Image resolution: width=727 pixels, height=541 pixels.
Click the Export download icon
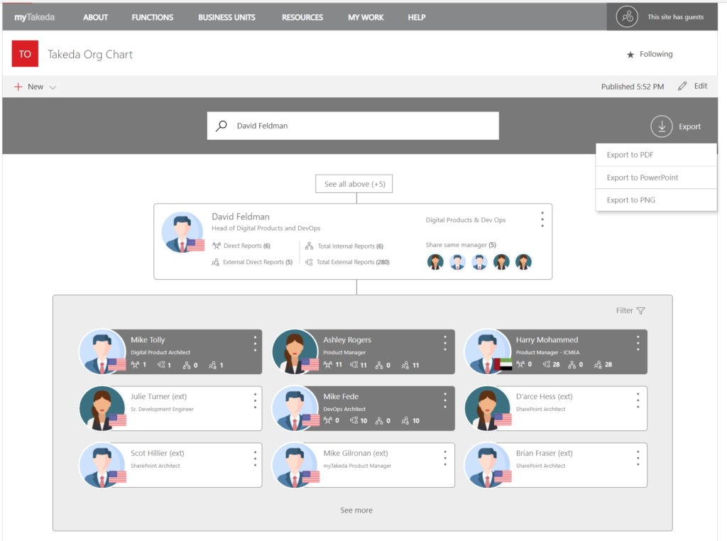point(662,126)
